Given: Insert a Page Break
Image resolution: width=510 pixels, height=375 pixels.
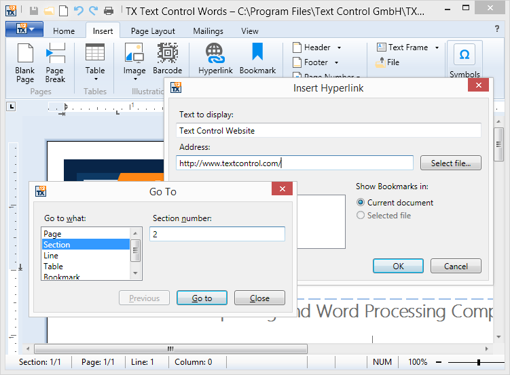Looking at the screenshot, I should tap(55, 54).
